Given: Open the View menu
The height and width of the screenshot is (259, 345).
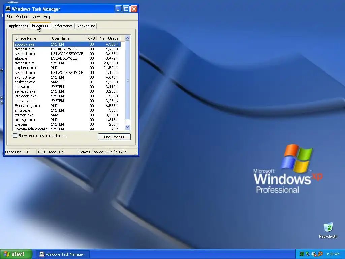Looking at the screenshot, I should pyautogui.click(x=36, y=17).
